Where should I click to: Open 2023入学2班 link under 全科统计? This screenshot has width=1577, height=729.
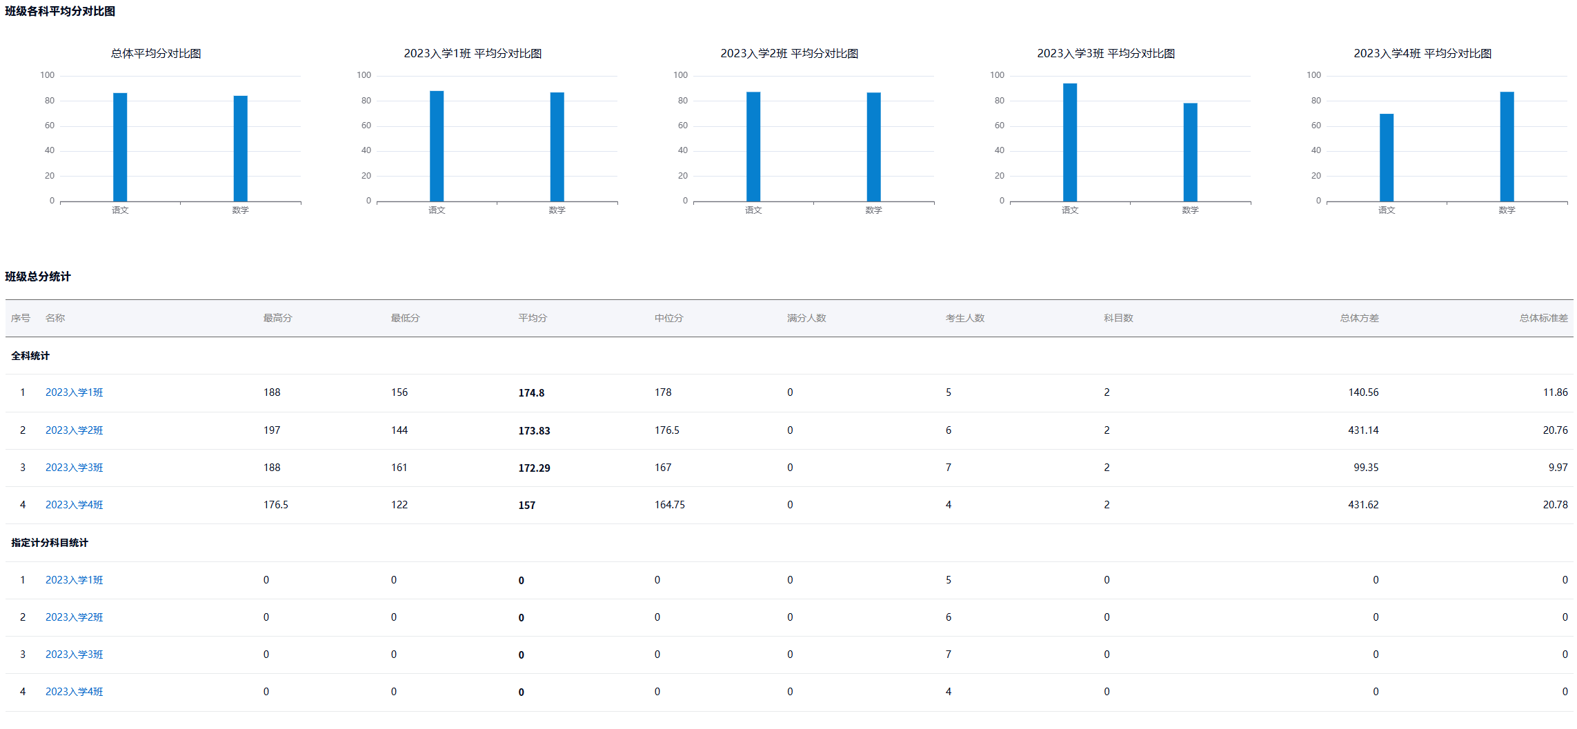75,430
